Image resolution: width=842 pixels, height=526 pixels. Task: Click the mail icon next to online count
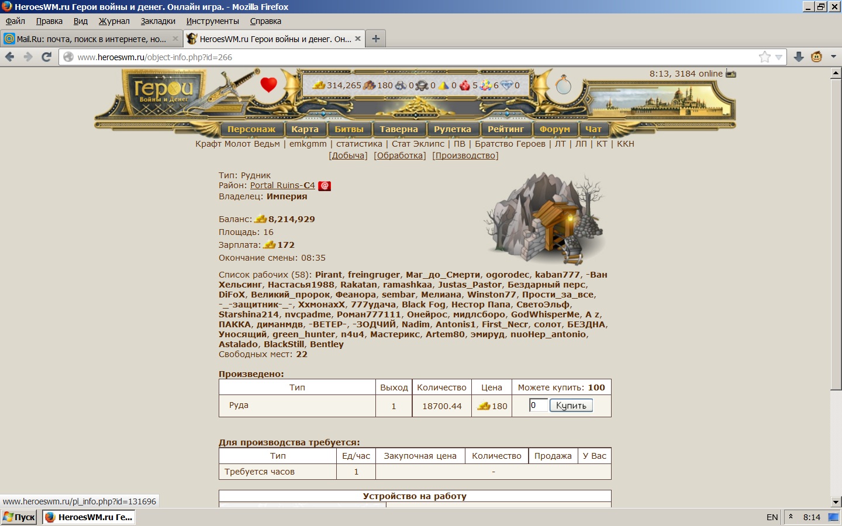[731, 74]
